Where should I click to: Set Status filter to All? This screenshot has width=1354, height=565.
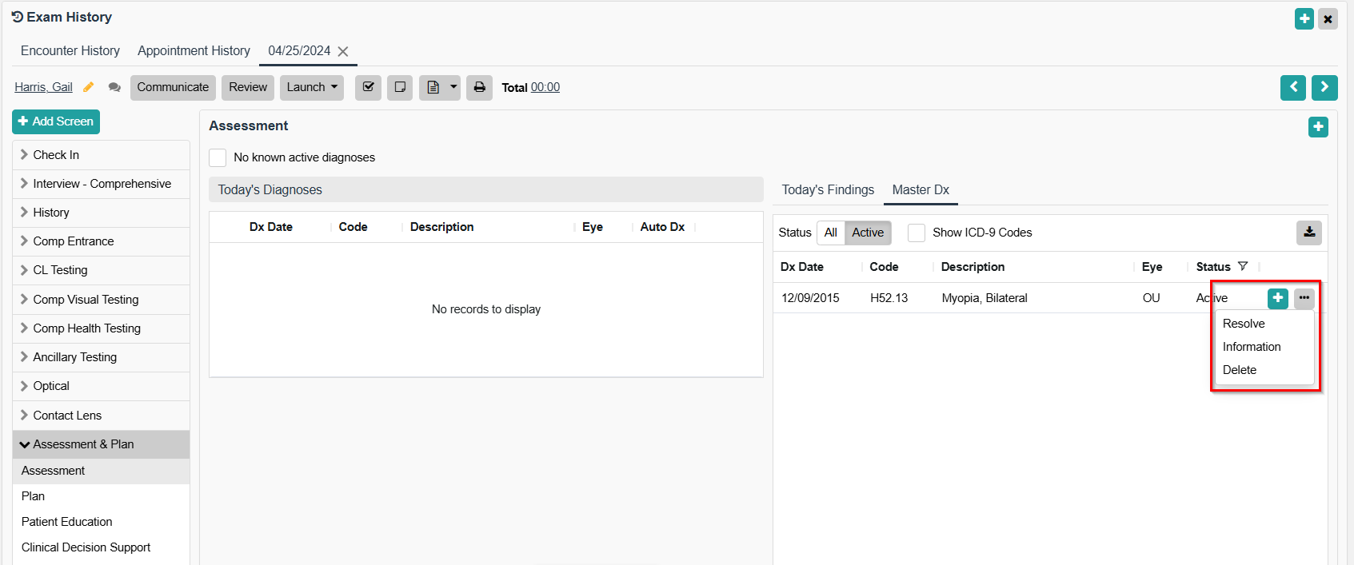[x=830, y=233]
